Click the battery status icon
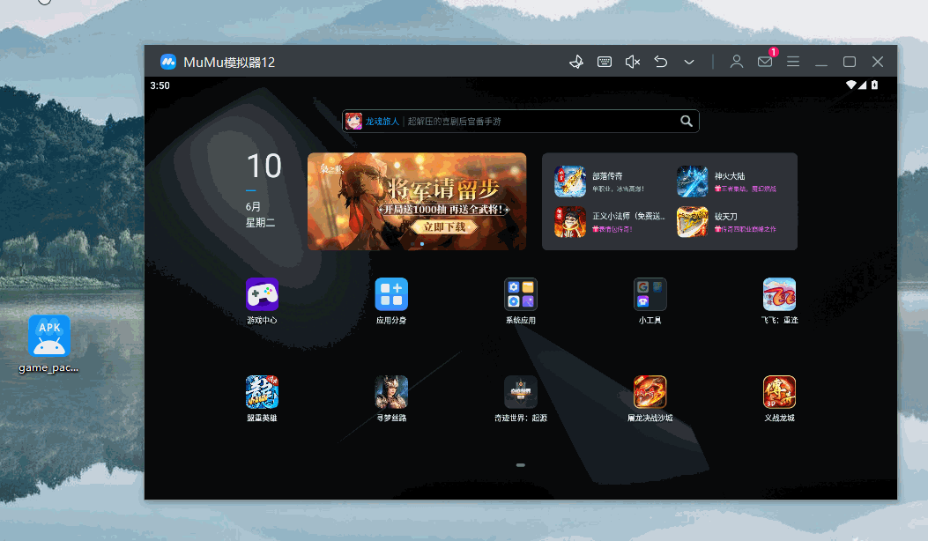Viewport: 928px width, 541px height. pyautogui.click(x=875, y=85)
